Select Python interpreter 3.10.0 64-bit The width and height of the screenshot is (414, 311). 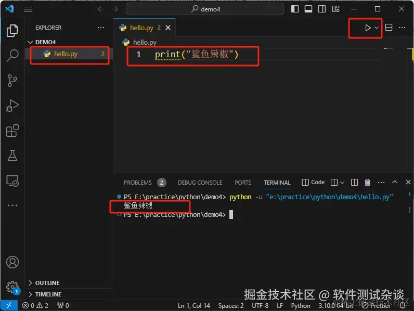335,306
